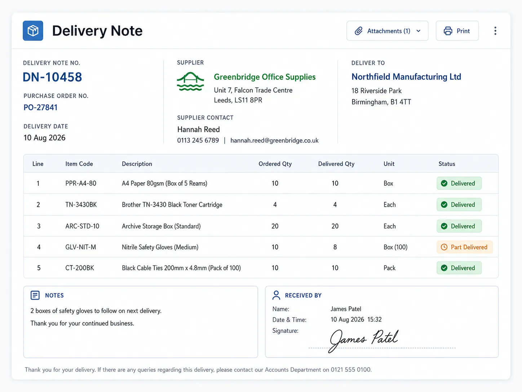Screen dimensions: 522x392
Task: Click the green check icon for TN-3430BK
Action: pyautogui.click(x=444, y=205)
